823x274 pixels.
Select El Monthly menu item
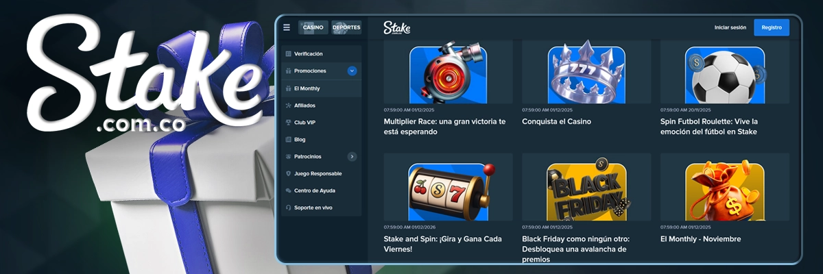(x=307, y=88)
